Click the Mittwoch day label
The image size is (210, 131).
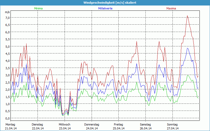tap(64, 125)
